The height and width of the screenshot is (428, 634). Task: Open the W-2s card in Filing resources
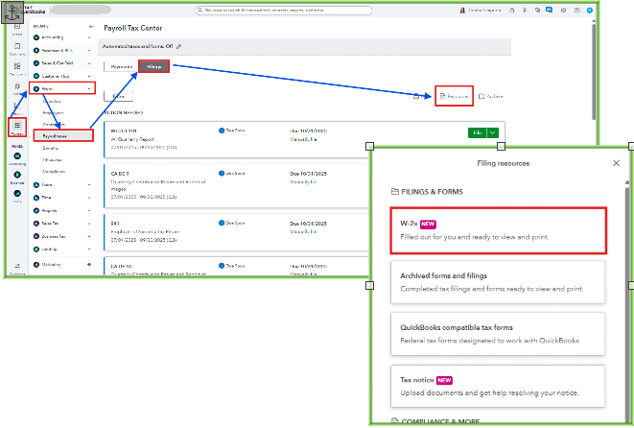tap(498, 230)
